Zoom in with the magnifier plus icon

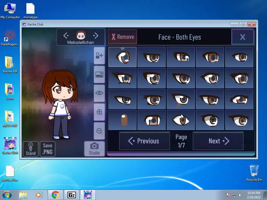[x=99, y=112]
